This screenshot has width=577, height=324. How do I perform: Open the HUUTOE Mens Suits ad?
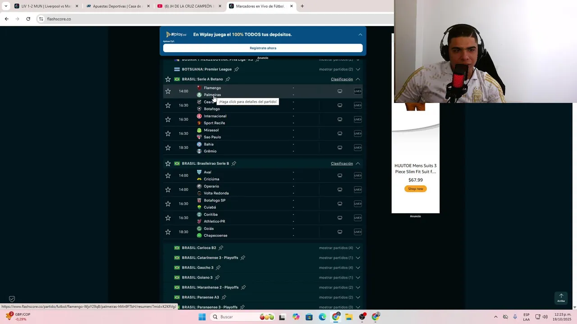coord(415,169)
